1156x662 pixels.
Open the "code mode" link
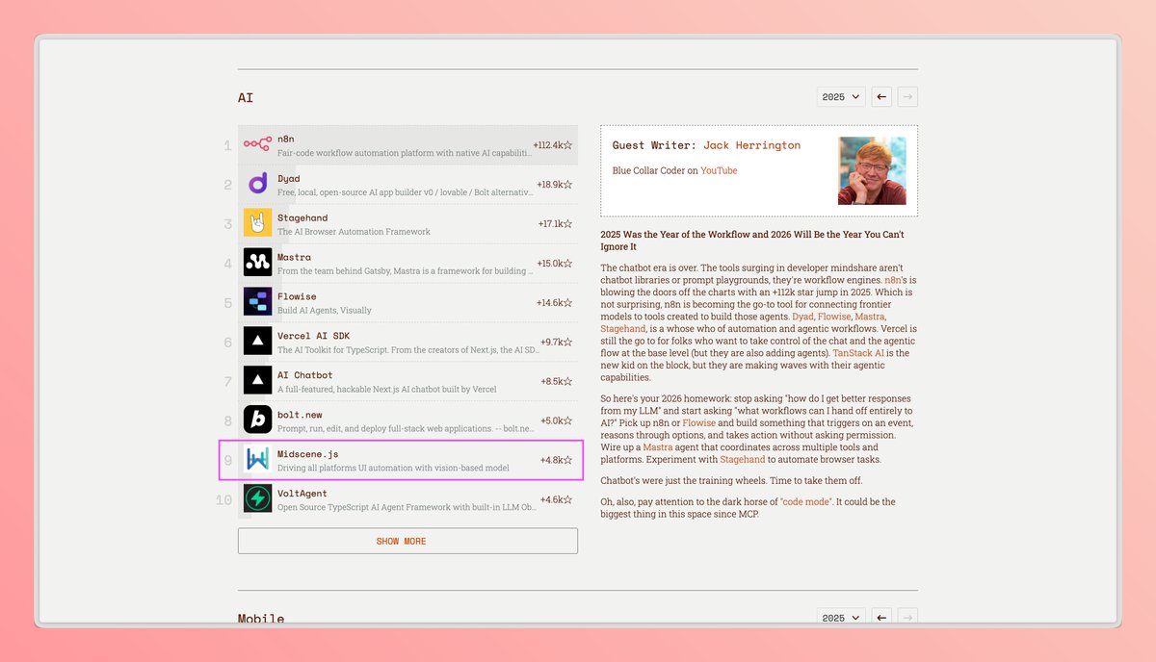(807, 502)
